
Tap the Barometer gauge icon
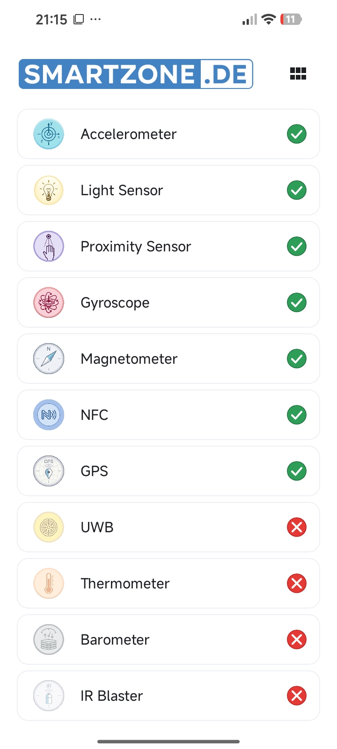pyautogui.click(x=49, y=639)
